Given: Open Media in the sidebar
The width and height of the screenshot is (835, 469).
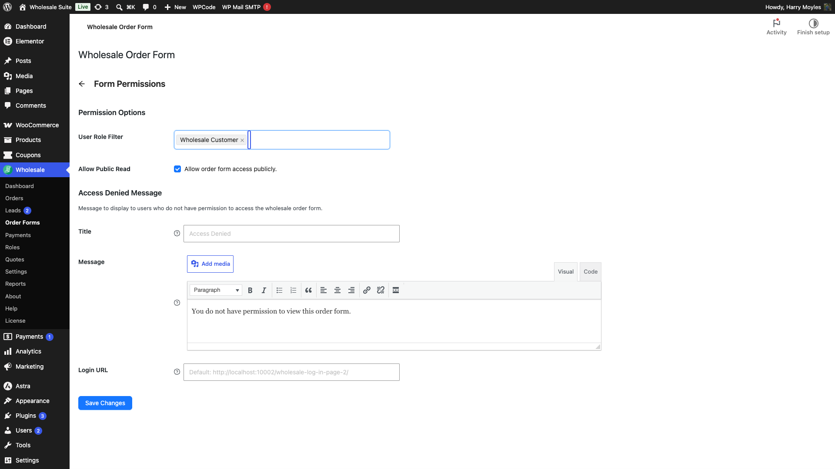Looking at the screenshot, I should pos(35,76).
